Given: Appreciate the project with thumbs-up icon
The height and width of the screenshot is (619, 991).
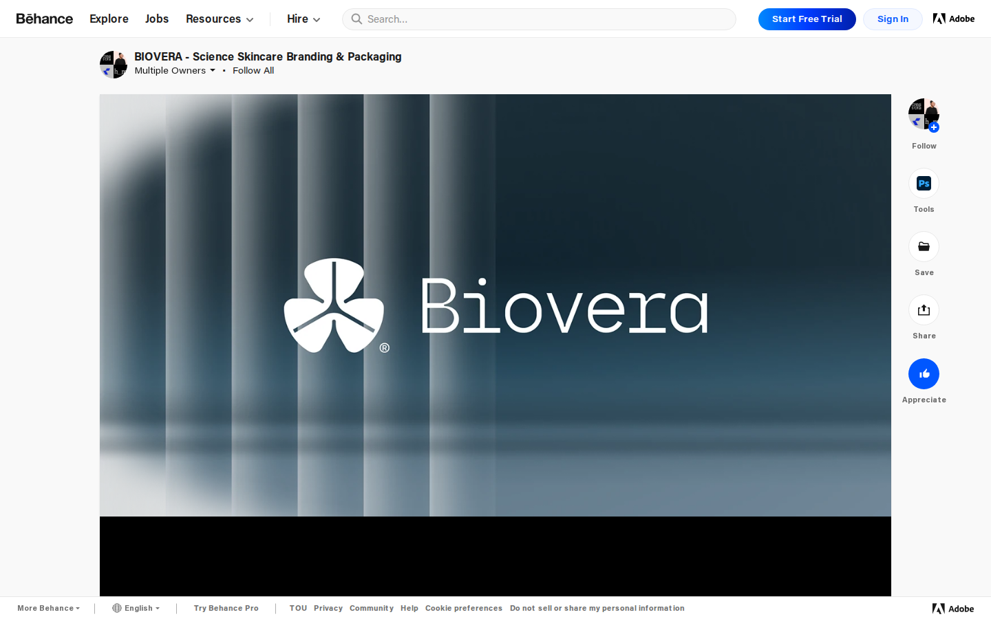Looking at the screenshot, I should 924,373.
